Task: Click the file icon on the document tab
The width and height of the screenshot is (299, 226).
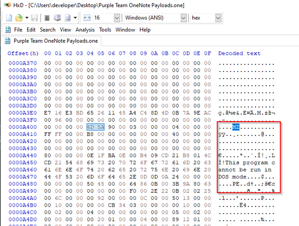Action: point(7,41)
